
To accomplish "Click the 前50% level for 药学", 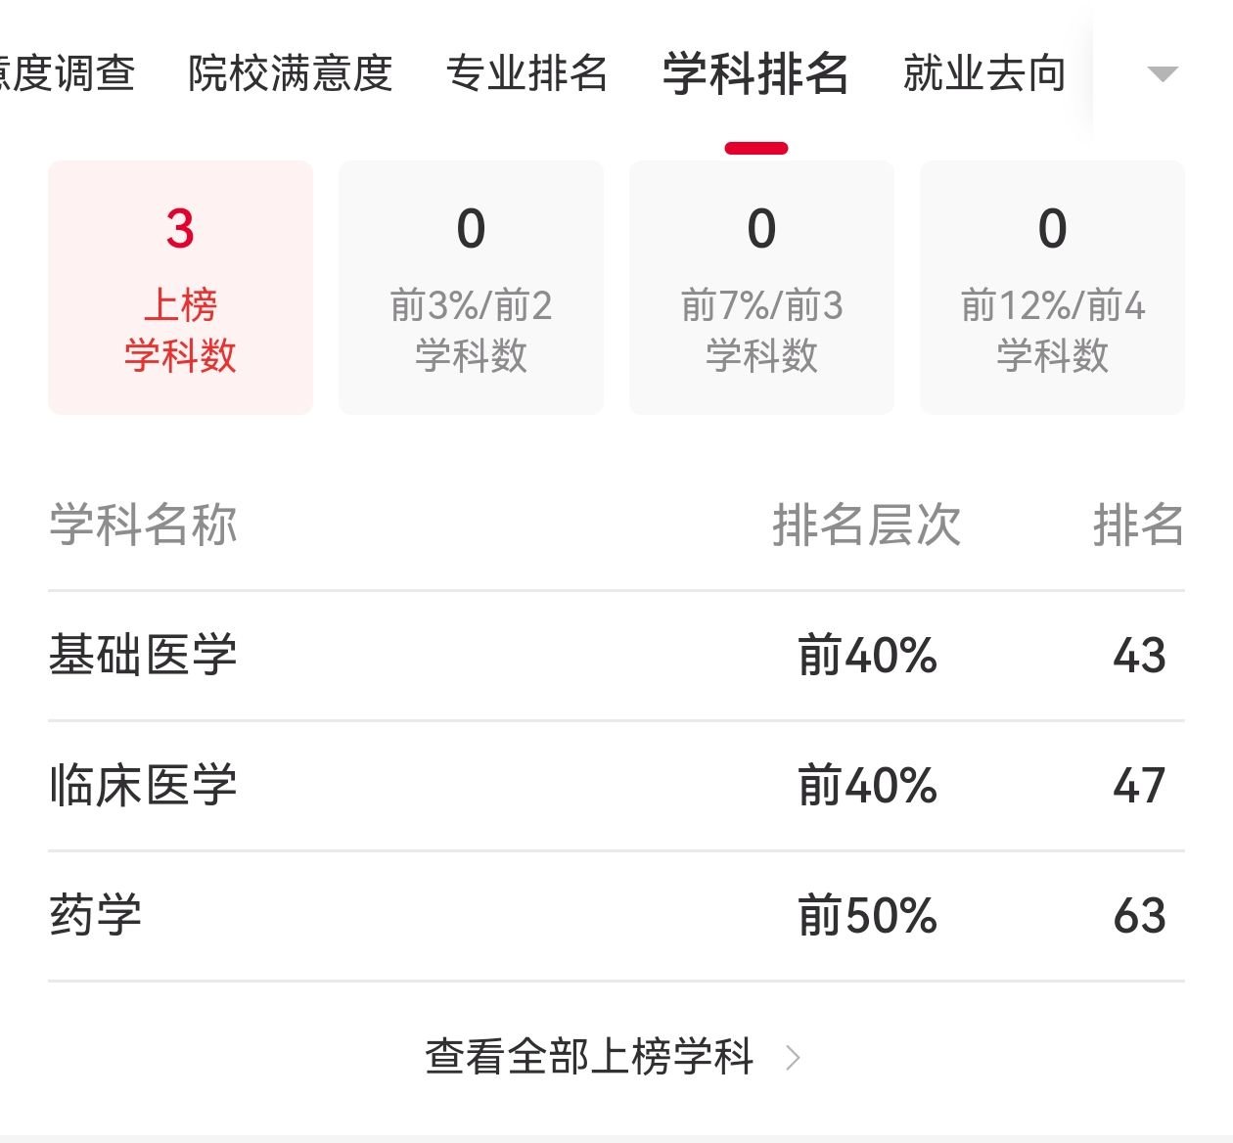I will (x=867, y=916).
